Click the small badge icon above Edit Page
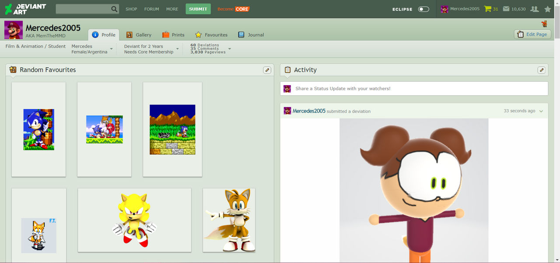 point(544,24)
